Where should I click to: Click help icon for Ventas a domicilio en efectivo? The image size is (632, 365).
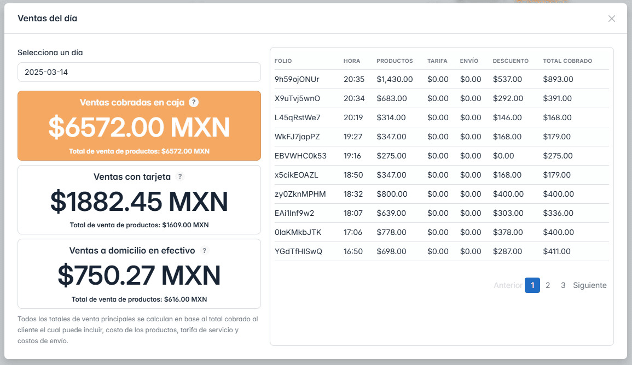pos(204,251)
